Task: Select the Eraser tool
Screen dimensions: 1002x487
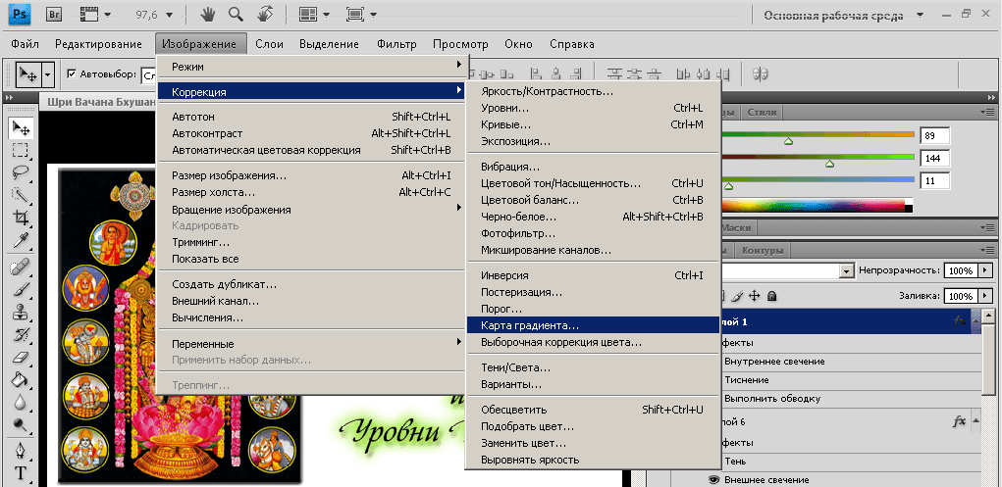Action: point(21,356)
